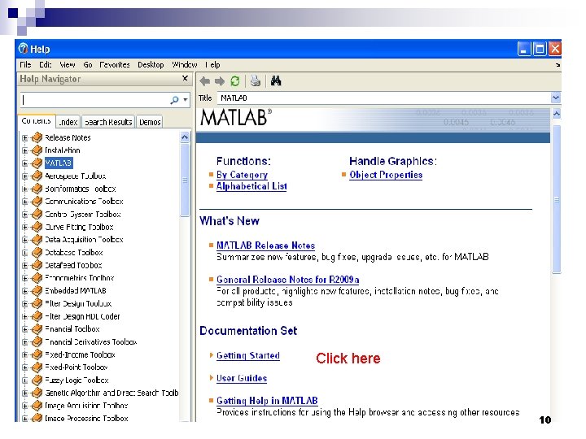Click the Communications Toolbox book icon

(x=37, y=202)
